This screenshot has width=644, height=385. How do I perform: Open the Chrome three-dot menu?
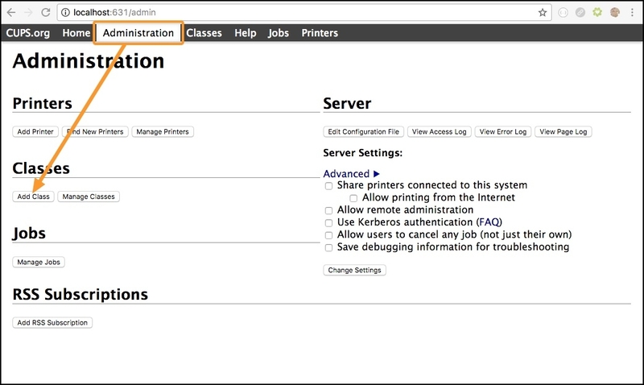tap(634, 13)
